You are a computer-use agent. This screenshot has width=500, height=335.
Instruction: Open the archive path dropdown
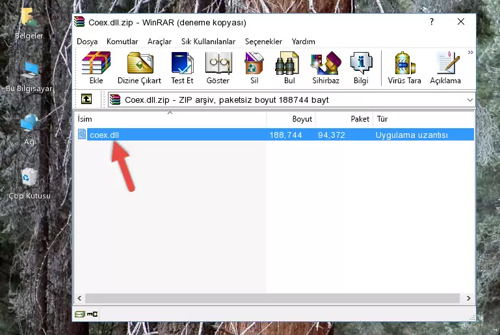[469, 100]
